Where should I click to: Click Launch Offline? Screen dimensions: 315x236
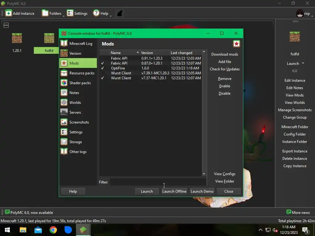click(x=174, y=191)
